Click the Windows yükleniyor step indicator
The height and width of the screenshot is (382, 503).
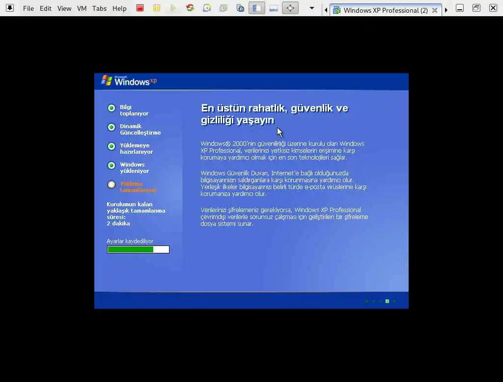(x=112, y=165)
